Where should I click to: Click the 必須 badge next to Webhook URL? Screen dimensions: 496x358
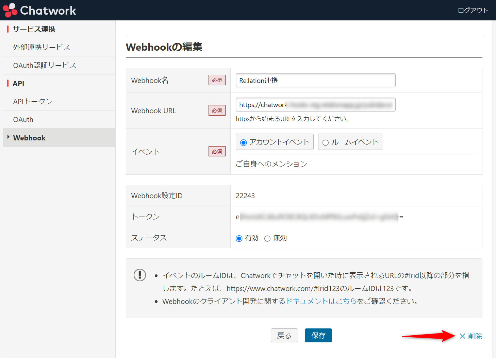(x=217, y=110)
